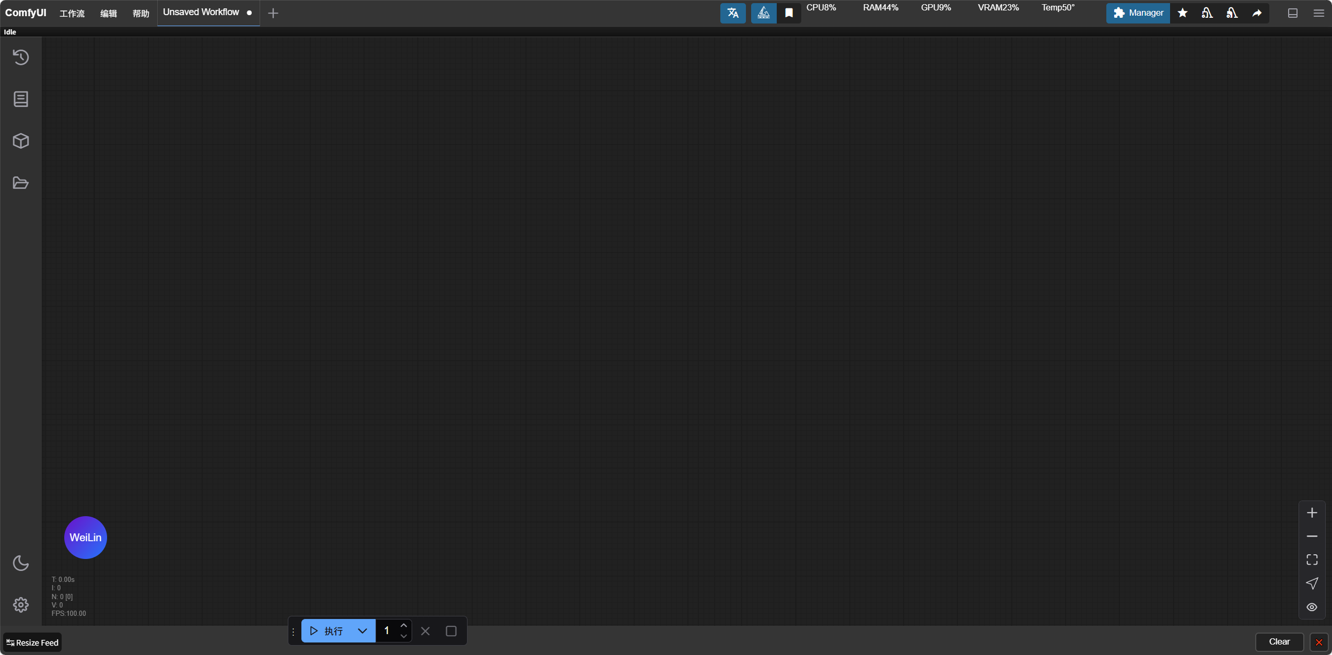
Task: Click the share arrow icon
Action: click(x=1257, y=13)
